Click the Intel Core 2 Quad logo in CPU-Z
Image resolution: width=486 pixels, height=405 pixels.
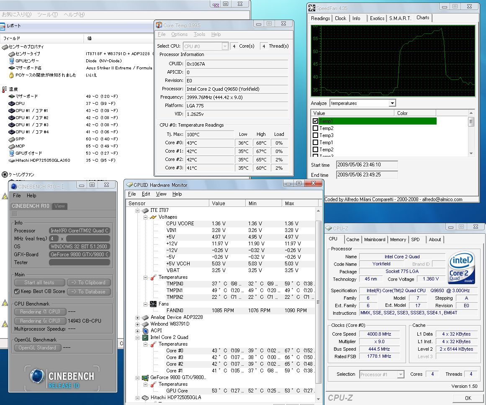click(462, 268)
